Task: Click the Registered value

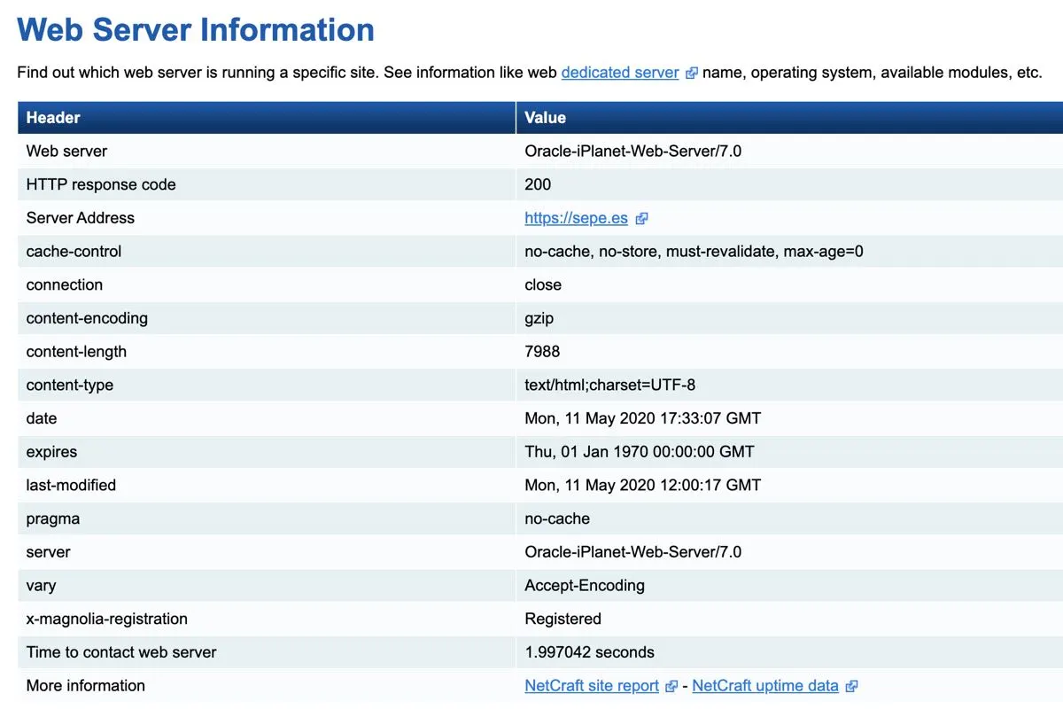Action: [x=563, y=619]
